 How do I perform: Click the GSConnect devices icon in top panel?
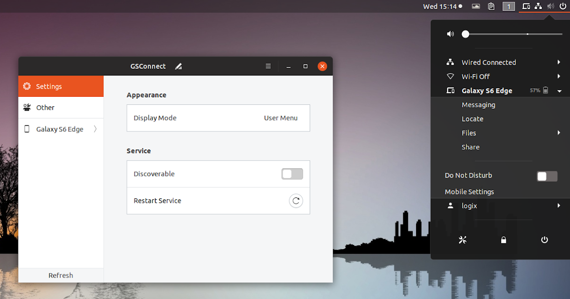526,6
